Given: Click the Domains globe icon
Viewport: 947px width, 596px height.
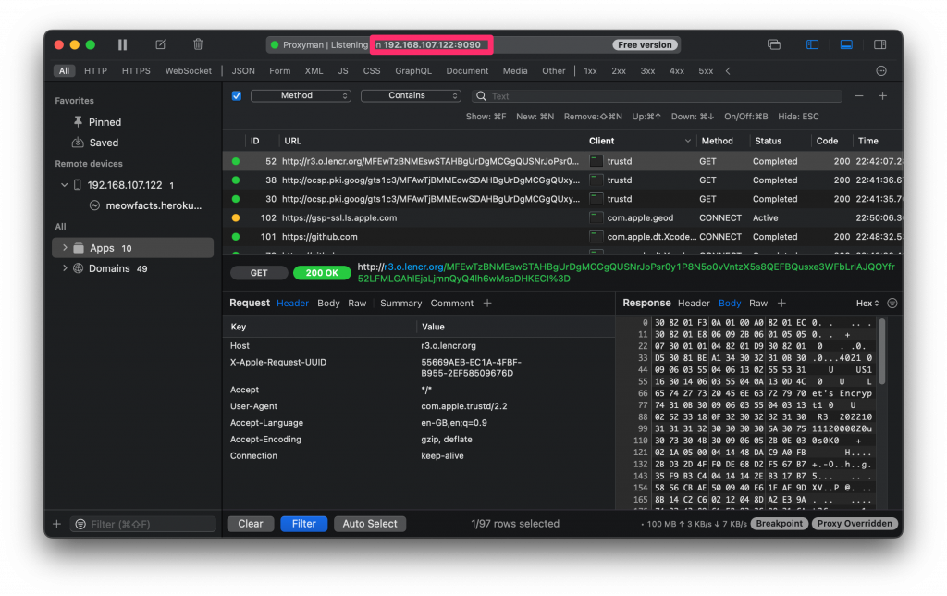Looking at the screenshot, I should pos(78,268).
